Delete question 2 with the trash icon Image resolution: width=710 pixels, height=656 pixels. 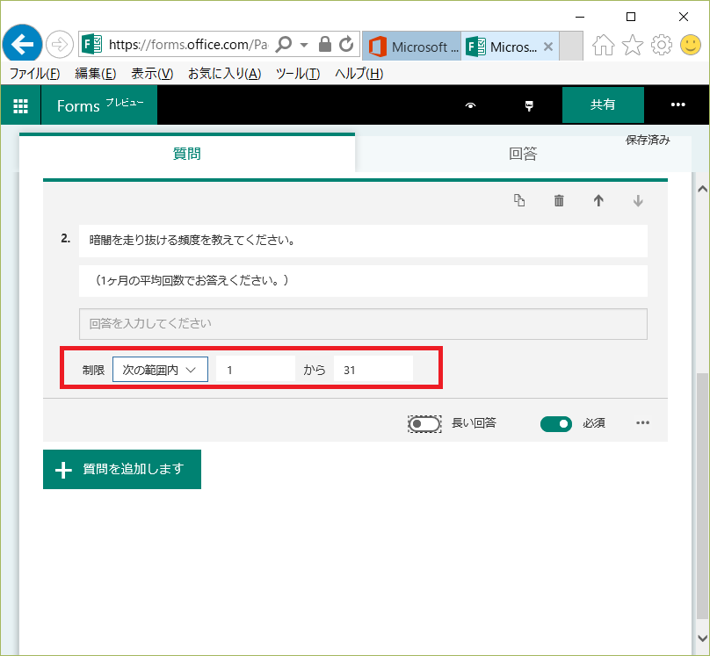click(x=559, y=200)
